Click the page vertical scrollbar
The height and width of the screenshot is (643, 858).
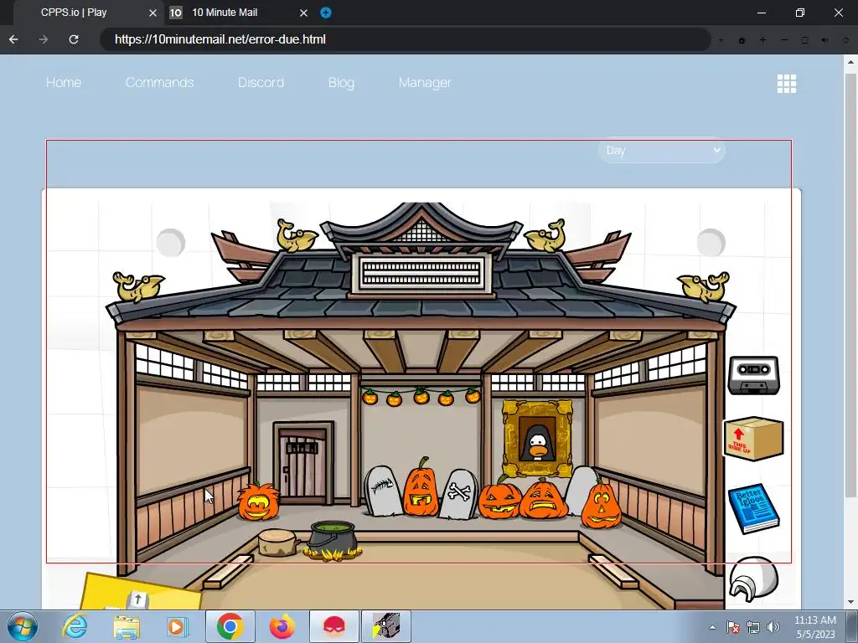click(x=850, y=285)
